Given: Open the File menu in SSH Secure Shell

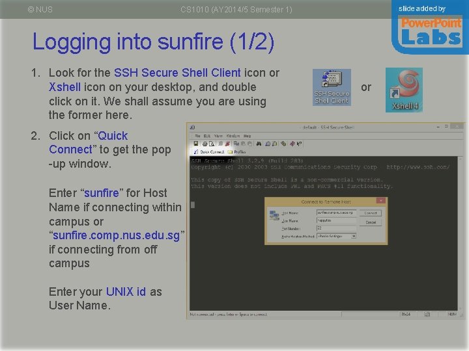Looking at the screenshot, I should tap(197, 136).
